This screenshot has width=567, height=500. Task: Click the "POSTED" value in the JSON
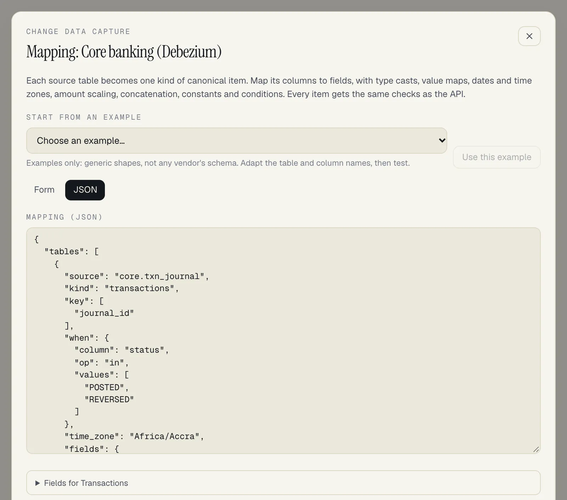pos(104,387)
